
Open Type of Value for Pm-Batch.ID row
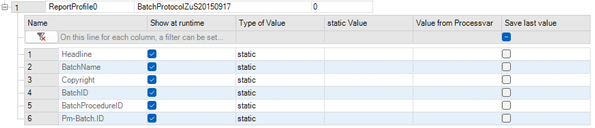point(280,119)
